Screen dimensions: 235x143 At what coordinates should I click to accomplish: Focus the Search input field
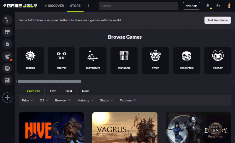[138, 6]
